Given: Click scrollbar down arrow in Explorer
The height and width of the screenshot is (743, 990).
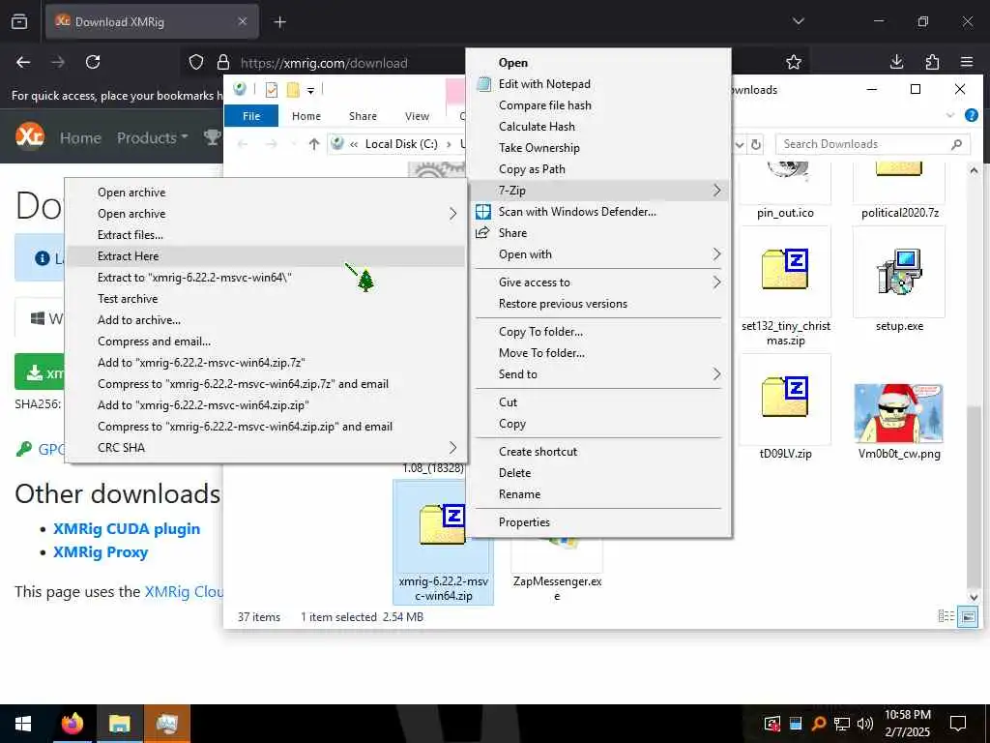Looking at the screenshot, I should click(974, 596).
